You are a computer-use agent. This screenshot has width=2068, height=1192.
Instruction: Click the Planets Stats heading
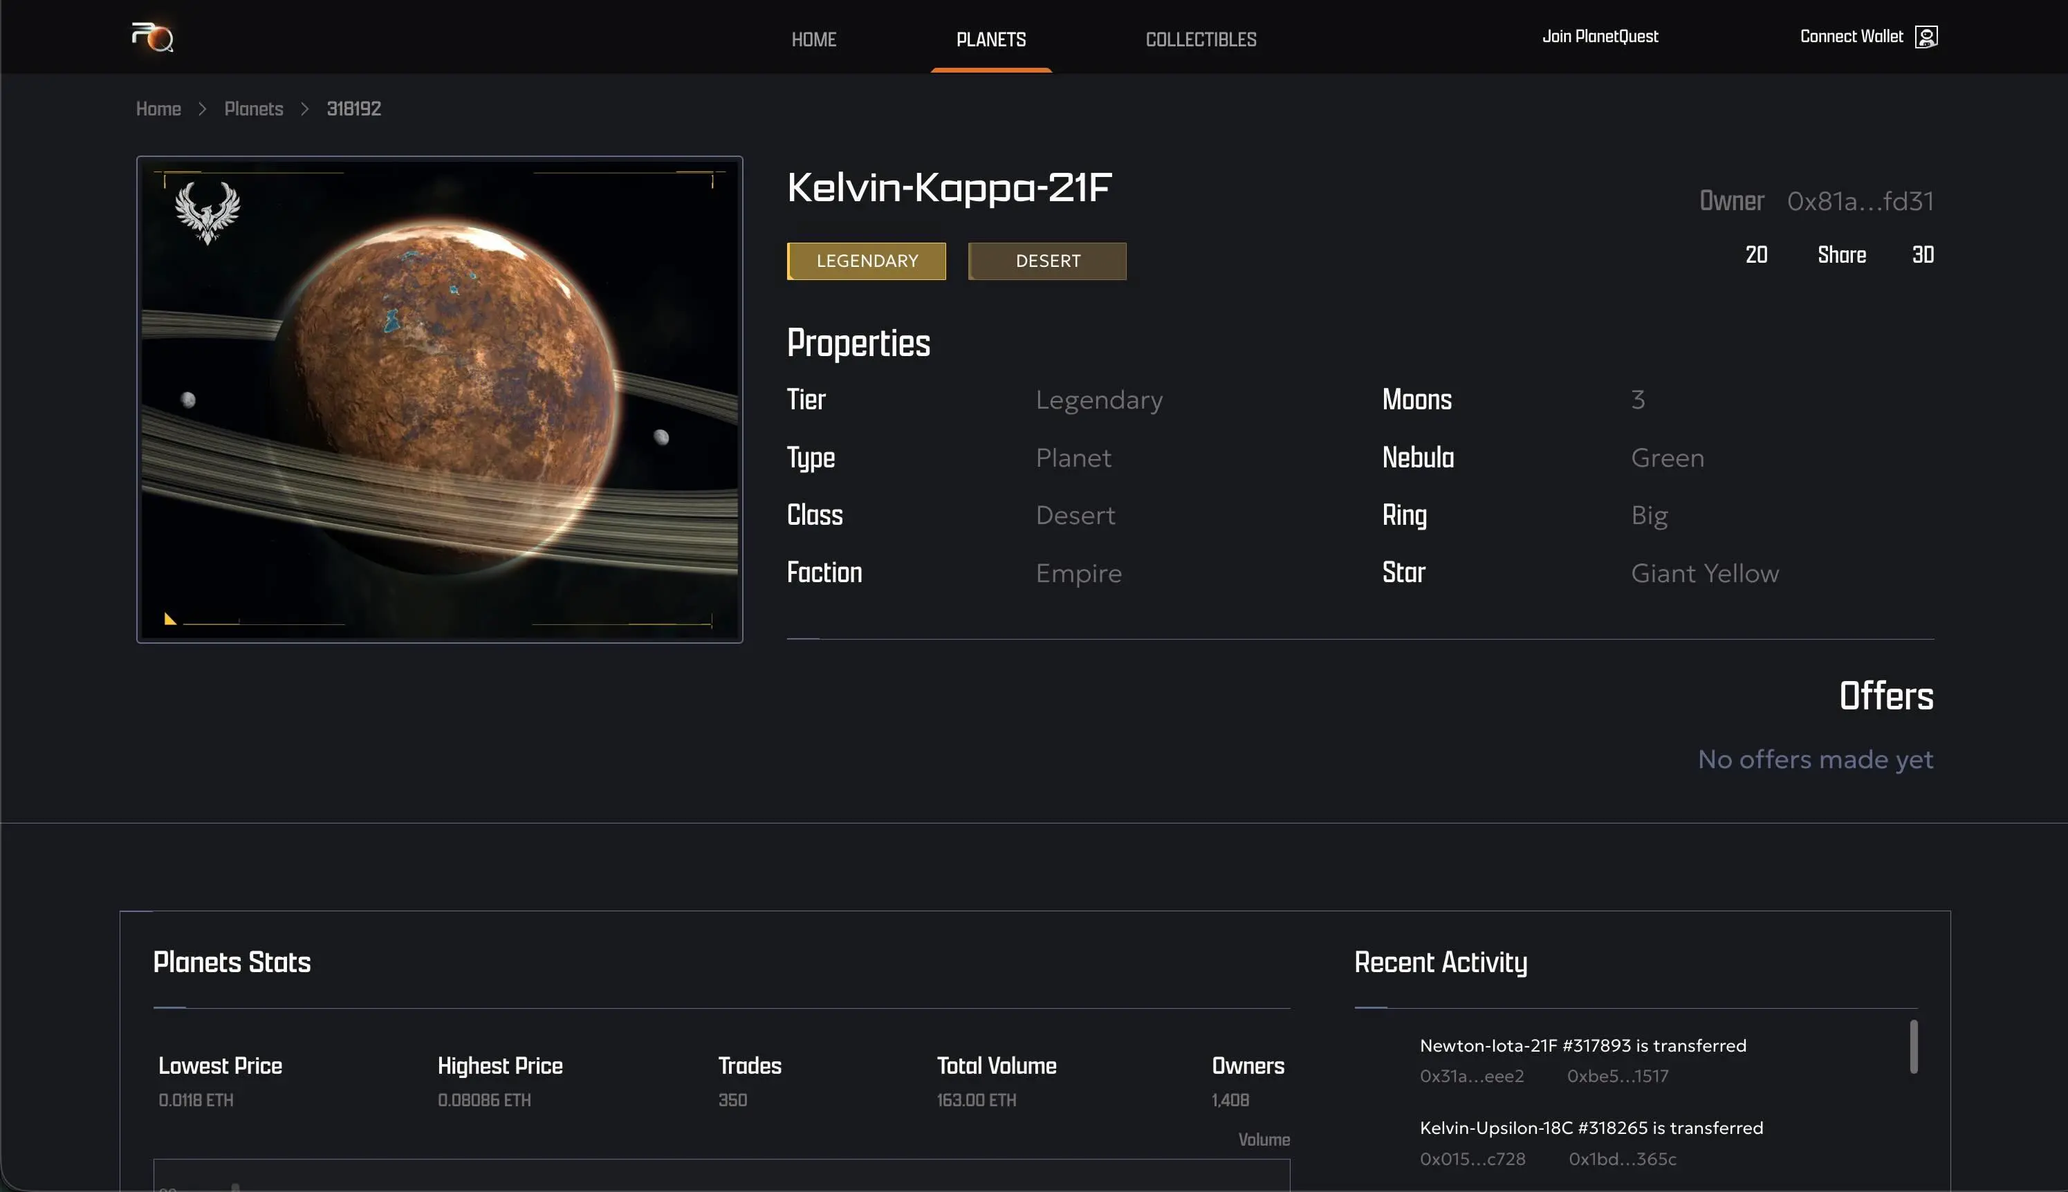click(x=232, y=962)
